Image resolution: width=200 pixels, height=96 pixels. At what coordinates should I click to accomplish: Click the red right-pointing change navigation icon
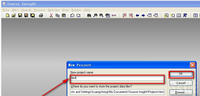point(131,16)
